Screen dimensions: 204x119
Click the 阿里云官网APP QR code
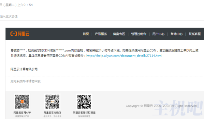point(22,102)
